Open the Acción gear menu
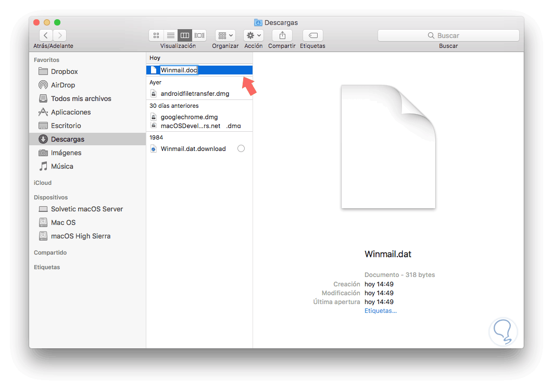The width and height of the screenshot is (553, 390). [253, 35]
